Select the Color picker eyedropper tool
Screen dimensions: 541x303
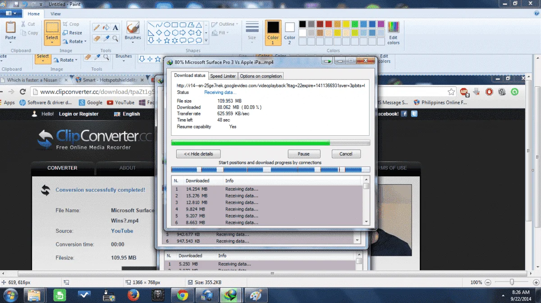coord(106,39)
